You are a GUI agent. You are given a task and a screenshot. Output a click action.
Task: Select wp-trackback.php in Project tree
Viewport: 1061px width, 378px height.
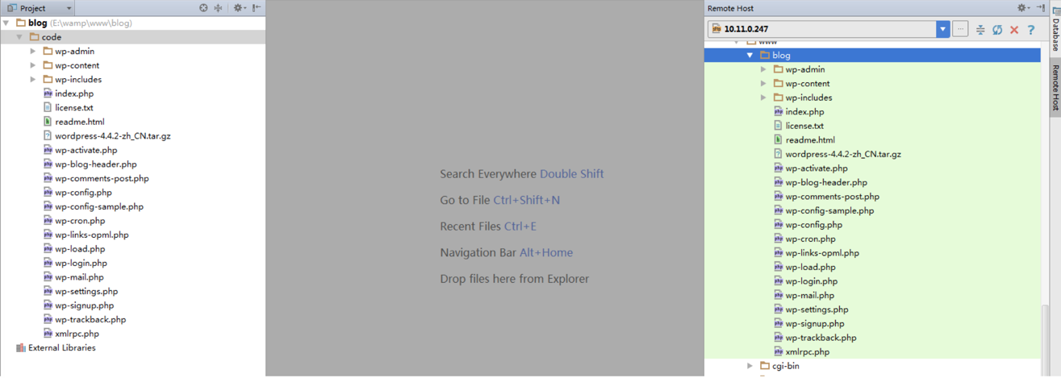[x=90, y=319]
